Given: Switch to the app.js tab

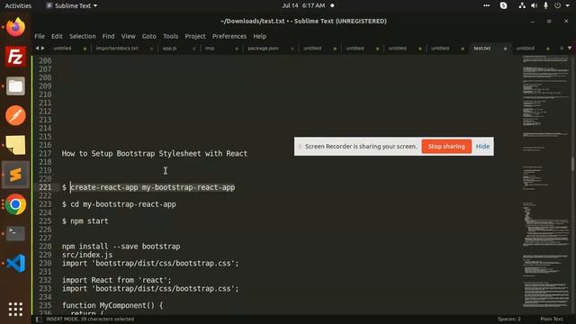Looking at the screenshot, I should pos(170,48).
